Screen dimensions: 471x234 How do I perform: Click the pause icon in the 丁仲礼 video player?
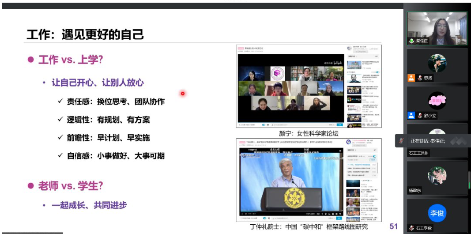pos(242,214)
